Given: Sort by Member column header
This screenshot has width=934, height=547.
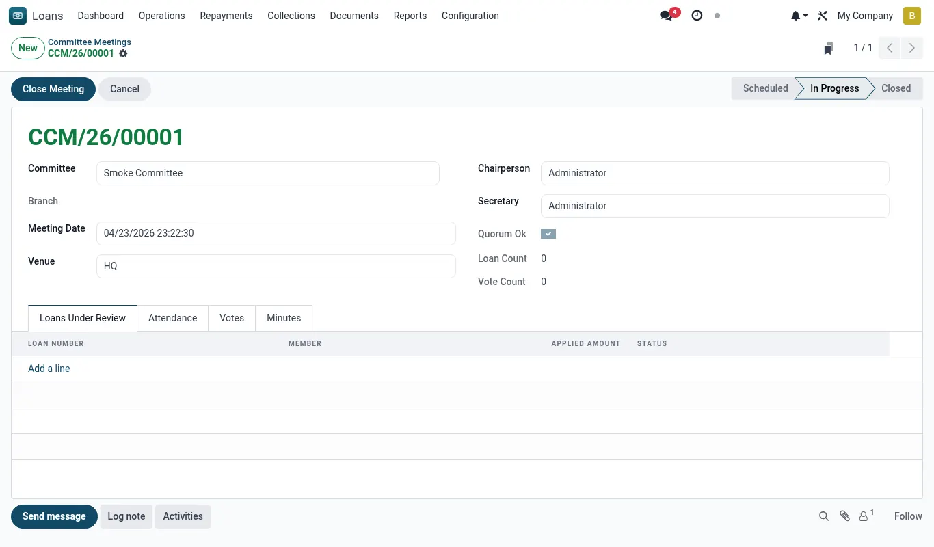Looking at the screenshot, I should click(305, 343).
